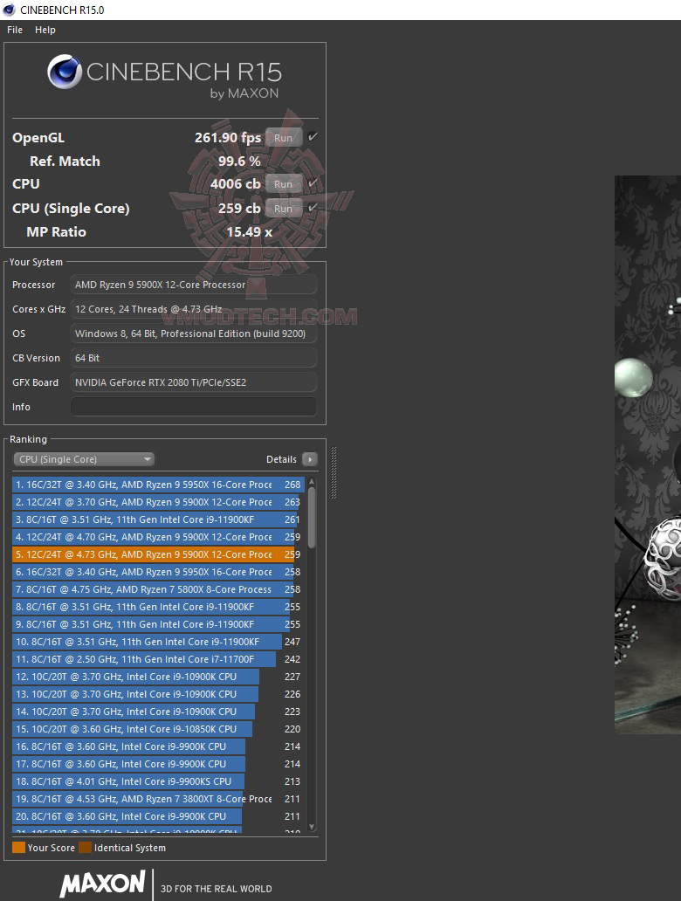Select highlighted rank 5 entry at 4.73 GHz
The image size is (681, 901).
click(158, 554)
